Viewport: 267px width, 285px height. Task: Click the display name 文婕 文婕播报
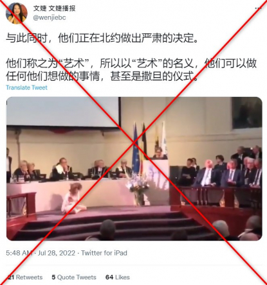click(x=54, y=8)
